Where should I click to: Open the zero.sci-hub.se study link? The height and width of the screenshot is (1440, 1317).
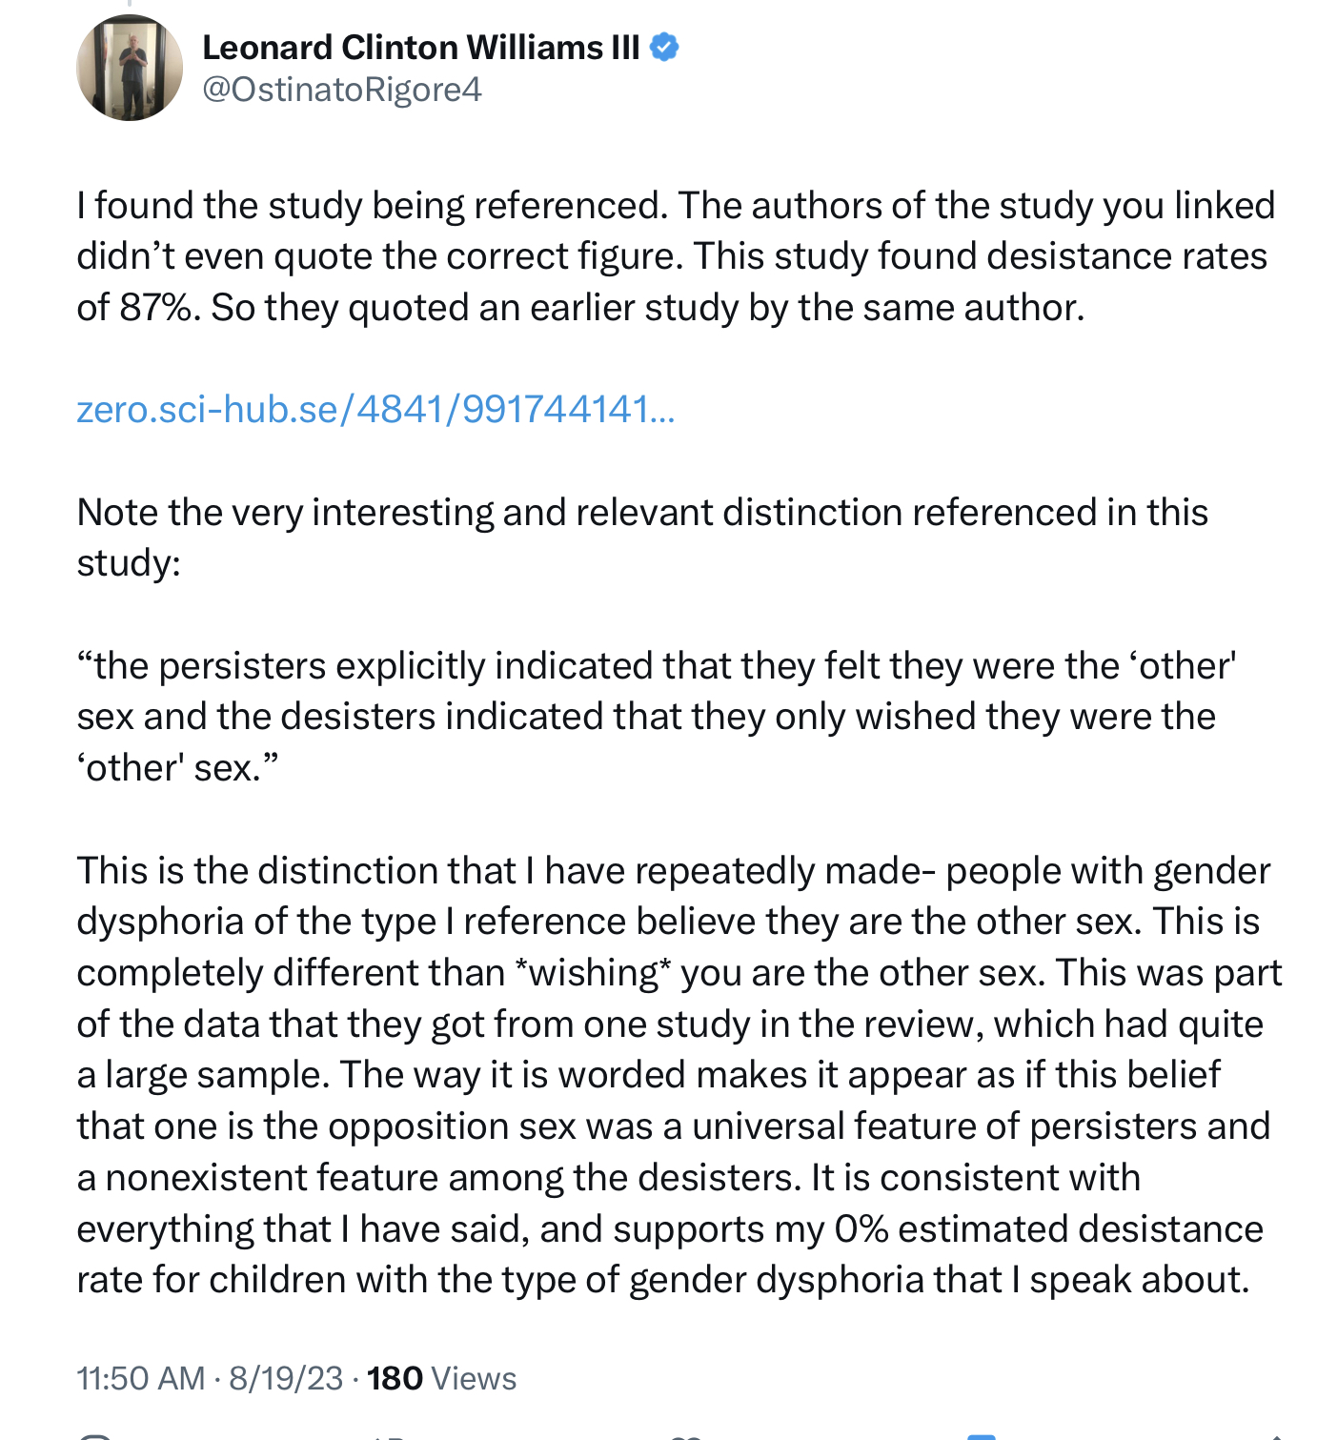375,409
